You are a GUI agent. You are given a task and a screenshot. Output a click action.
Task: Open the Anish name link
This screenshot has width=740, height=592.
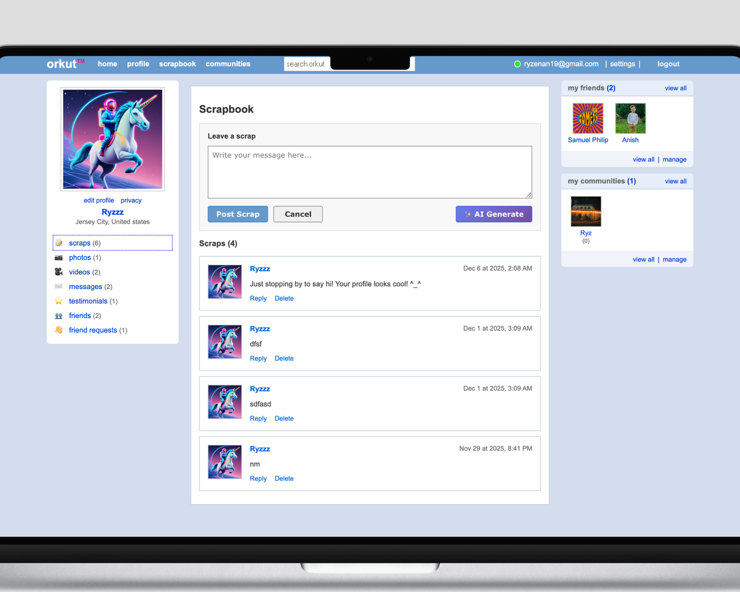630,140
